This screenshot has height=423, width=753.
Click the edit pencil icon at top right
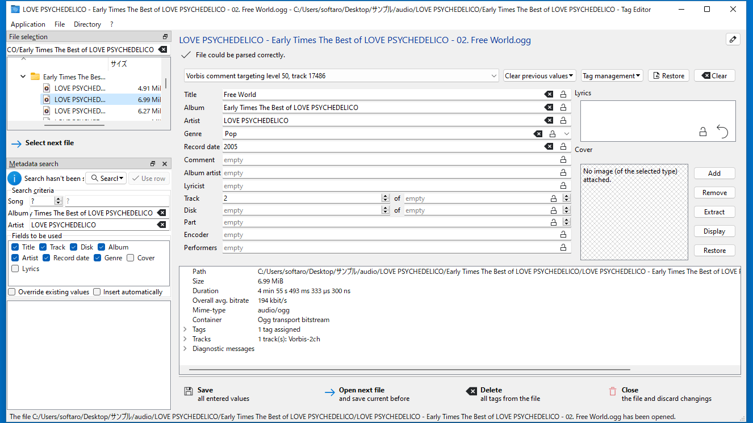(x=733, y=39)
